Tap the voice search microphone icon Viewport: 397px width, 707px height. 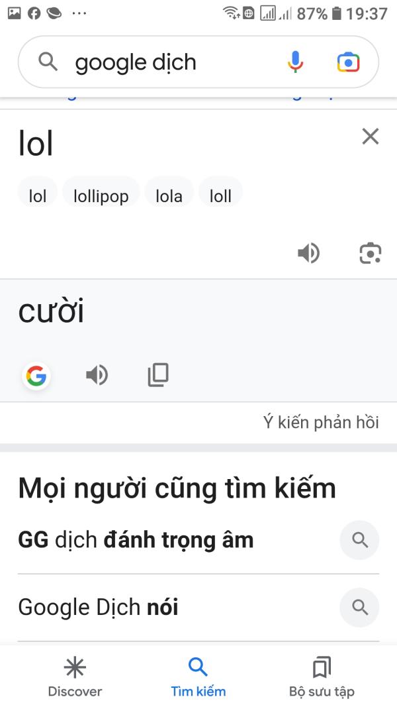click(295, 62)
